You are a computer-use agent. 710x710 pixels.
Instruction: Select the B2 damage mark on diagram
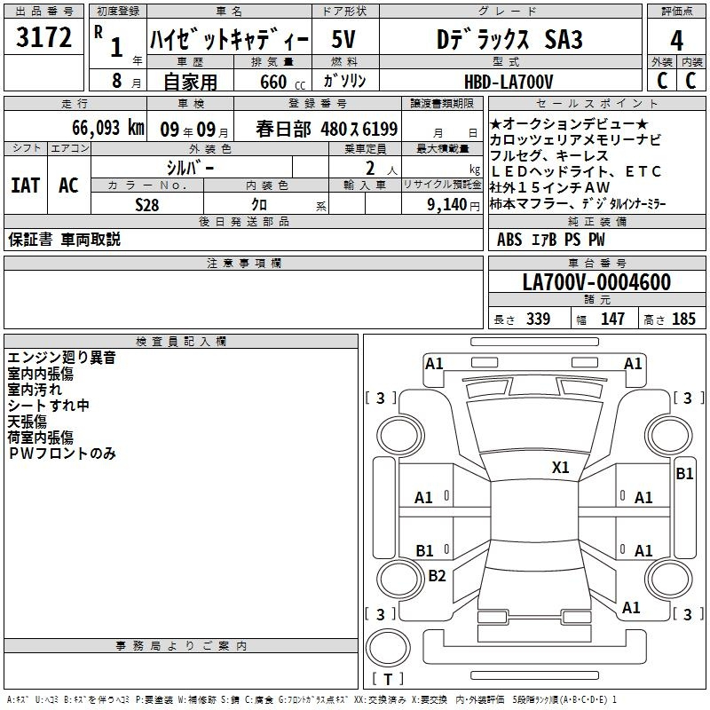click(x=437, y=576)
